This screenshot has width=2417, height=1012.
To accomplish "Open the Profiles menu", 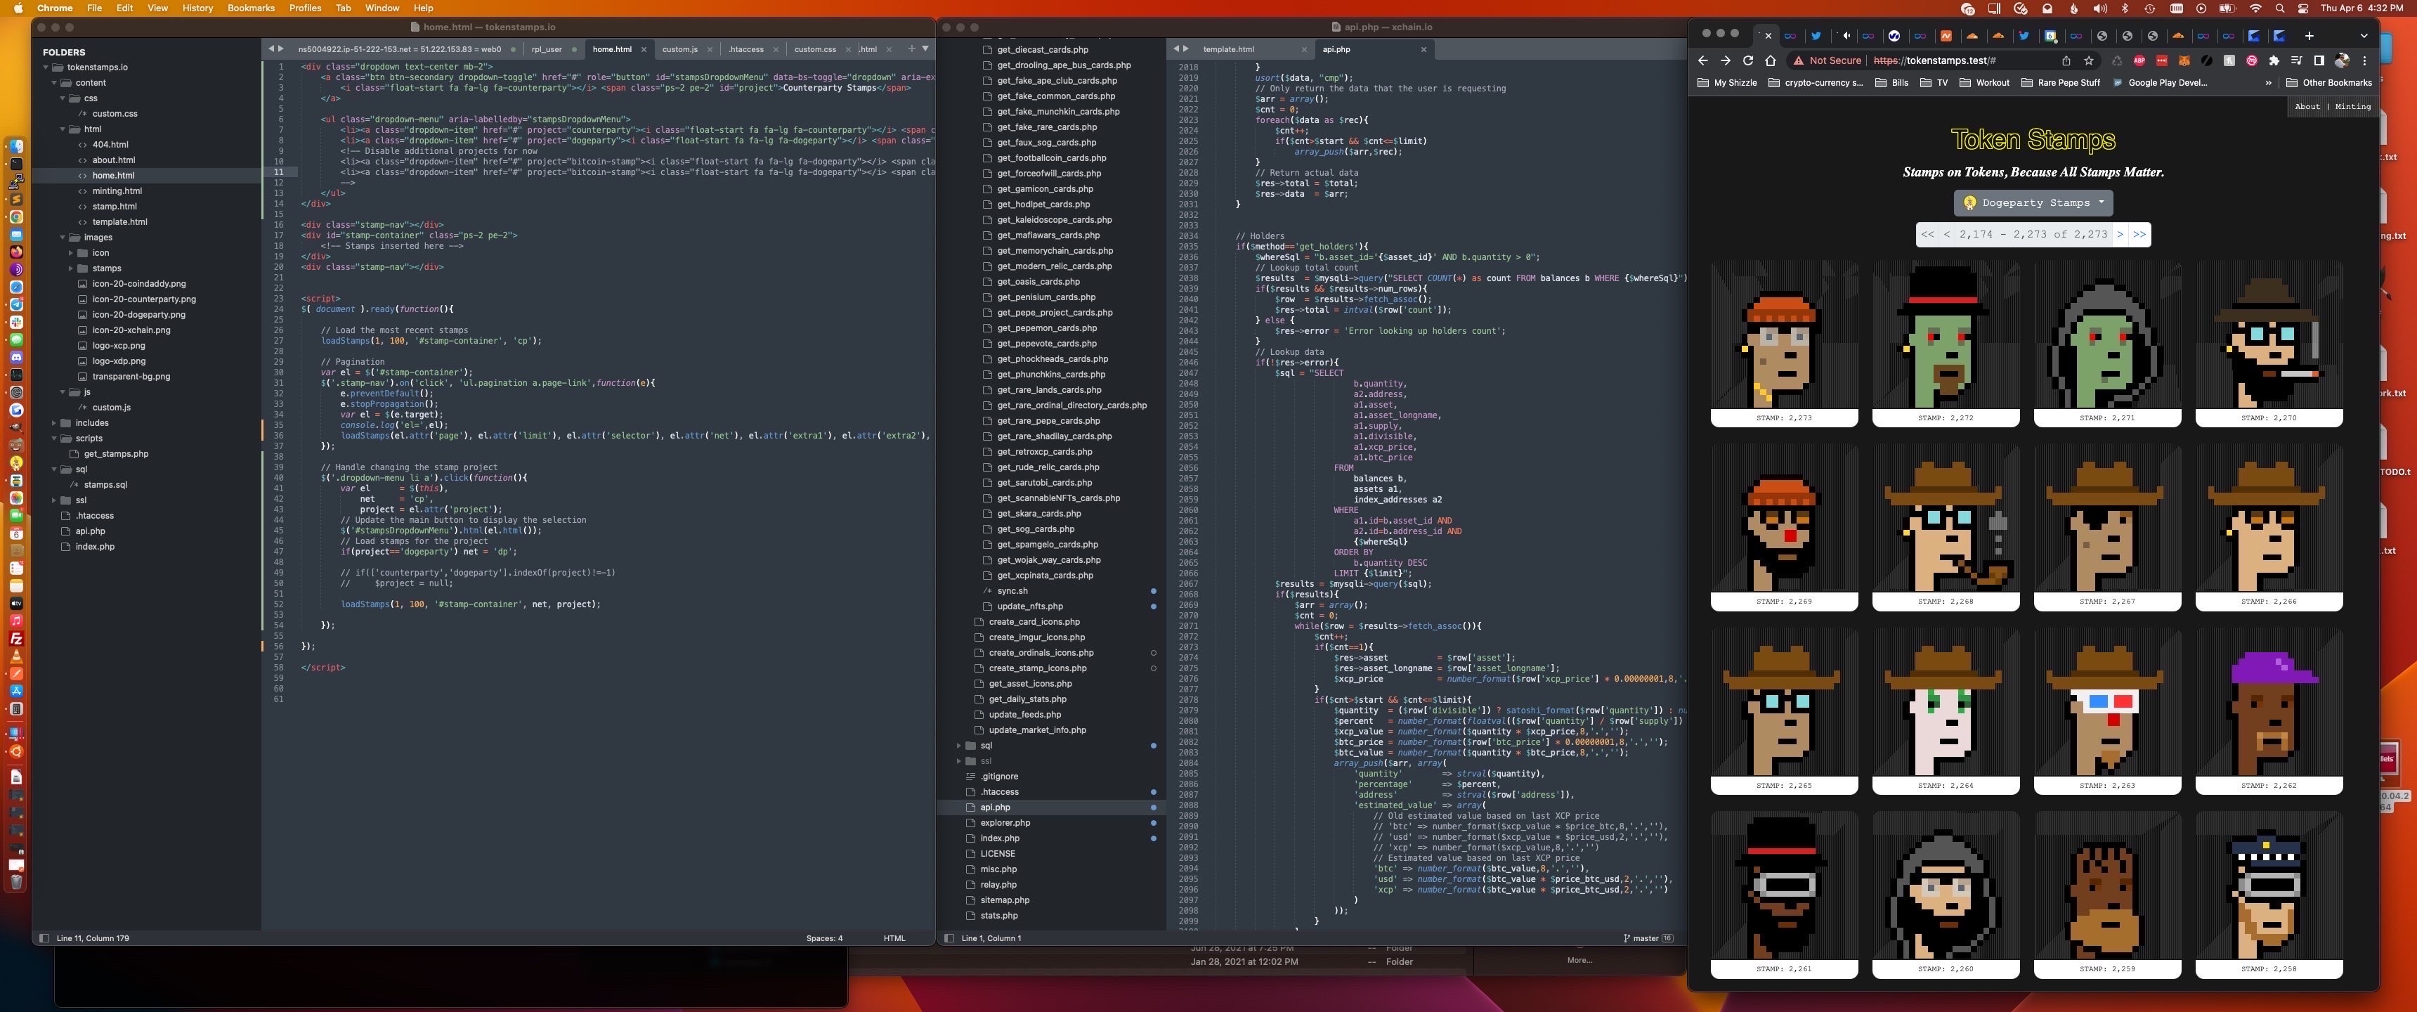I will [x=305, y=8].
